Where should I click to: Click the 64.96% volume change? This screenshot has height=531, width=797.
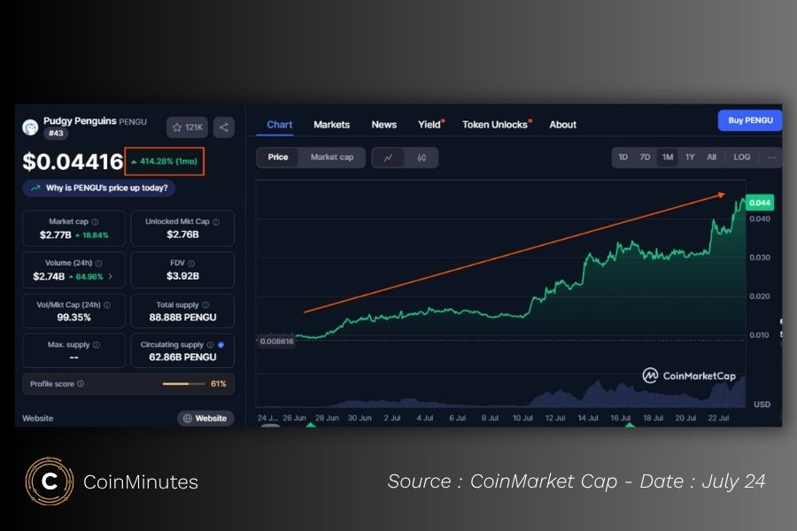86,277
